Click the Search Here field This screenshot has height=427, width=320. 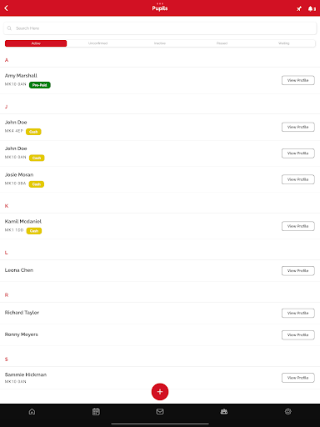160,28
